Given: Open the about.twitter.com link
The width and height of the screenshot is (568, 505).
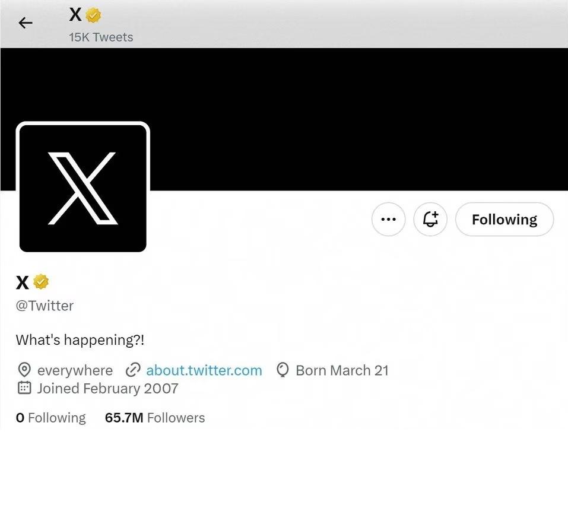Looking at the screenshot, I should coord(204,370).
